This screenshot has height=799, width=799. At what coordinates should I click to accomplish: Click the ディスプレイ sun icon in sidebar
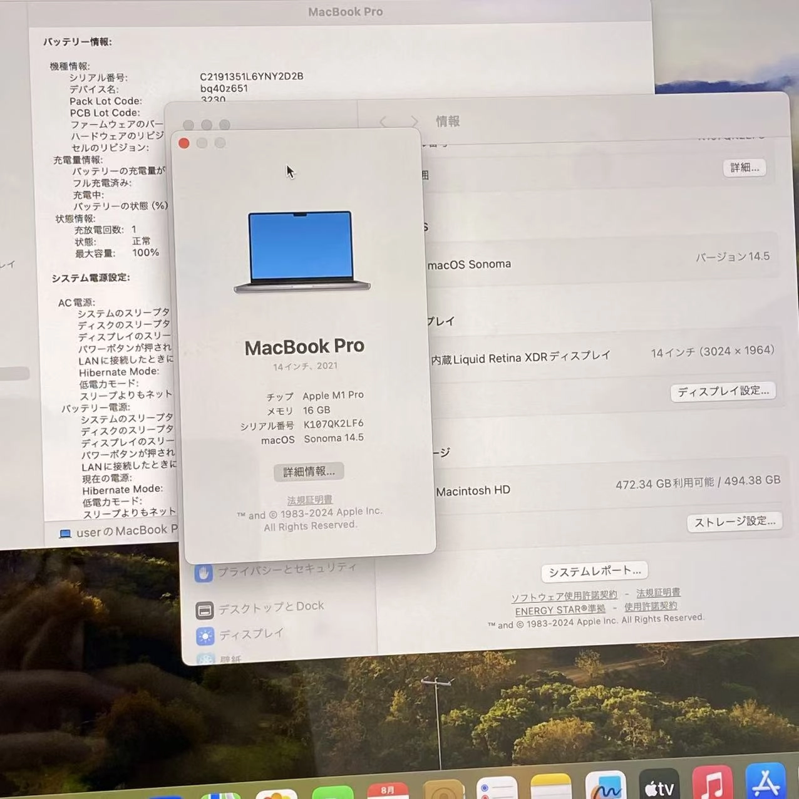coord(205,637)
